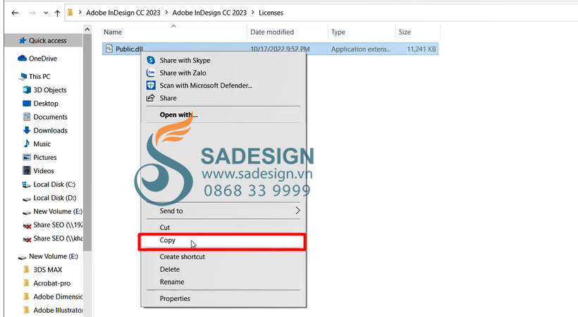
Task: Expand the chevron before Licenses breadcrumb
Action: [253, 13]
